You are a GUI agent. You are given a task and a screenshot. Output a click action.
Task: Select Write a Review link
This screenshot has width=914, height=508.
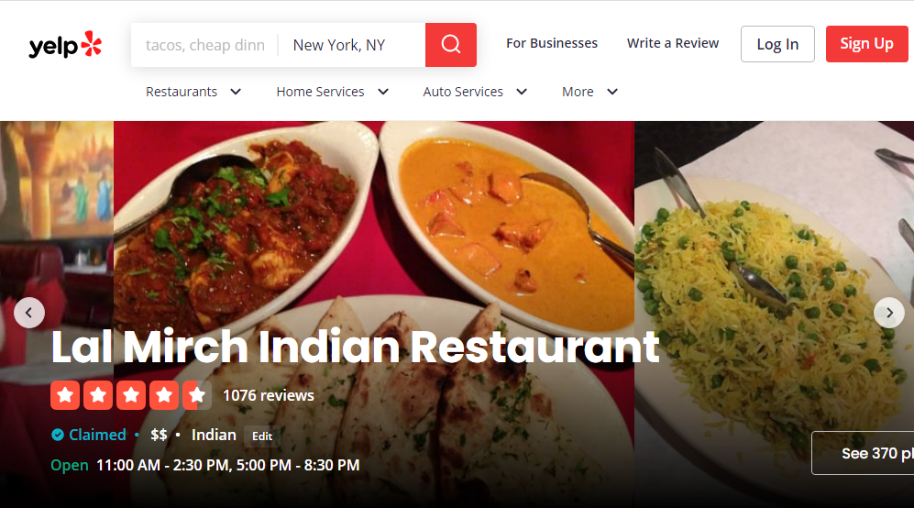673,43
